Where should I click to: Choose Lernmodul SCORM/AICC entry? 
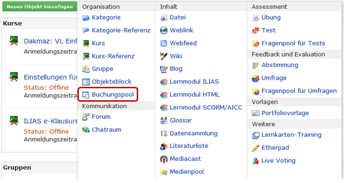206,107
